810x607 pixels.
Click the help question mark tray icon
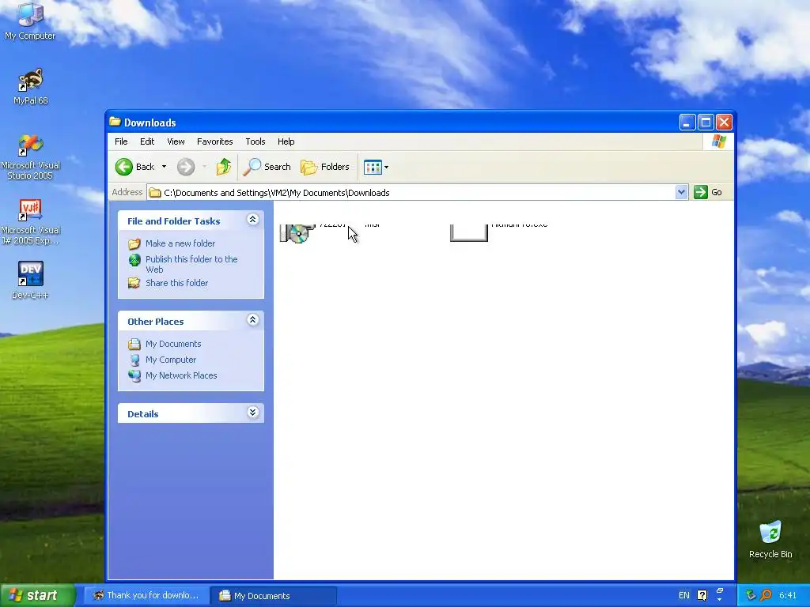(702, 596)
